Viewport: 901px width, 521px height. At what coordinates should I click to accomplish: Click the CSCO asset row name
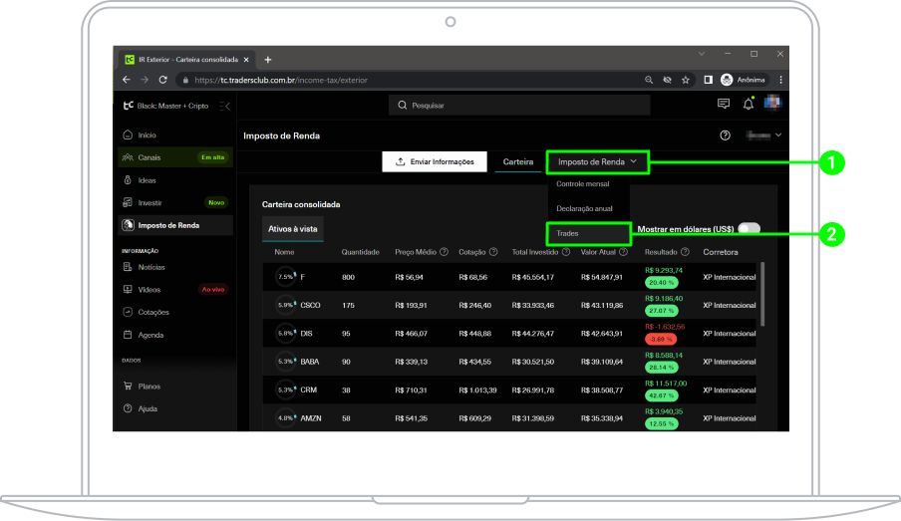tap(310, 305)
